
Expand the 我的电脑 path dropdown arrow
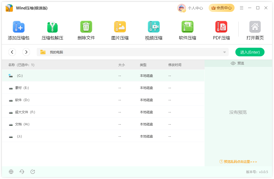[225, 52]
